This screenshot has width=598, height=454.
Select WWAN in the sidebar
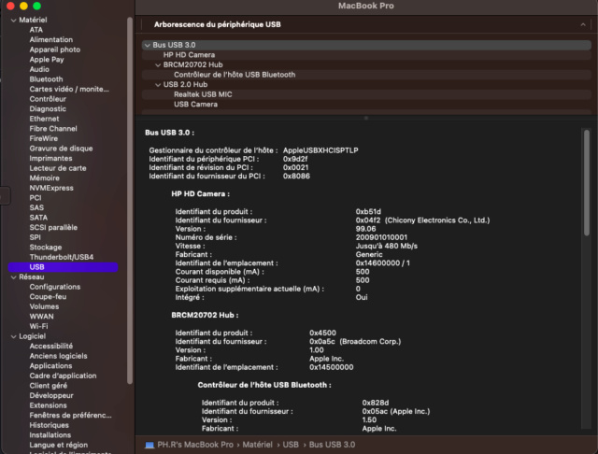point(41,317)
